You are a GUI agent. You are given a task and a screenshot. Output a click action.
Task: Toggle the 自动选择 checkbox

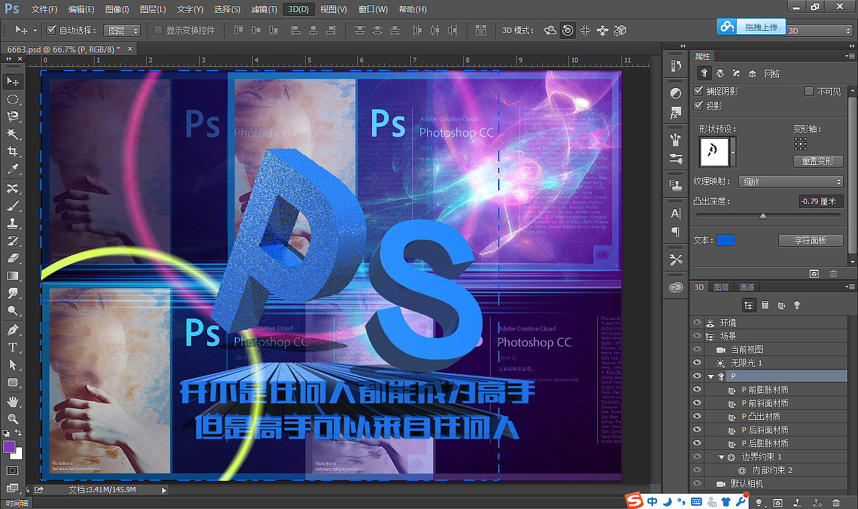[x=52, y=30]
